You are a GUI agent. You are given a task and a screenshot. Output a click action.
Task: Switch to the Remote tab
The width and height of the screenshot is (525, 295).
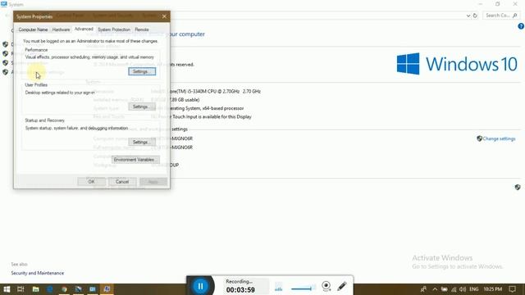point(142,29)
